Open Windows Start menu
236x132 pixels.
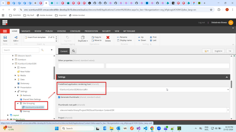56,128
